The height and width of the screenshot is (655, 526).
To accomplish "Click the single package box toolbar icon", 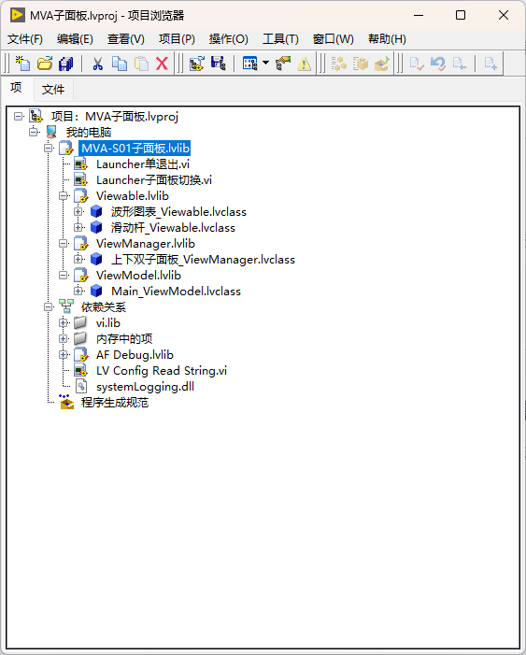I will pos(360,64).
